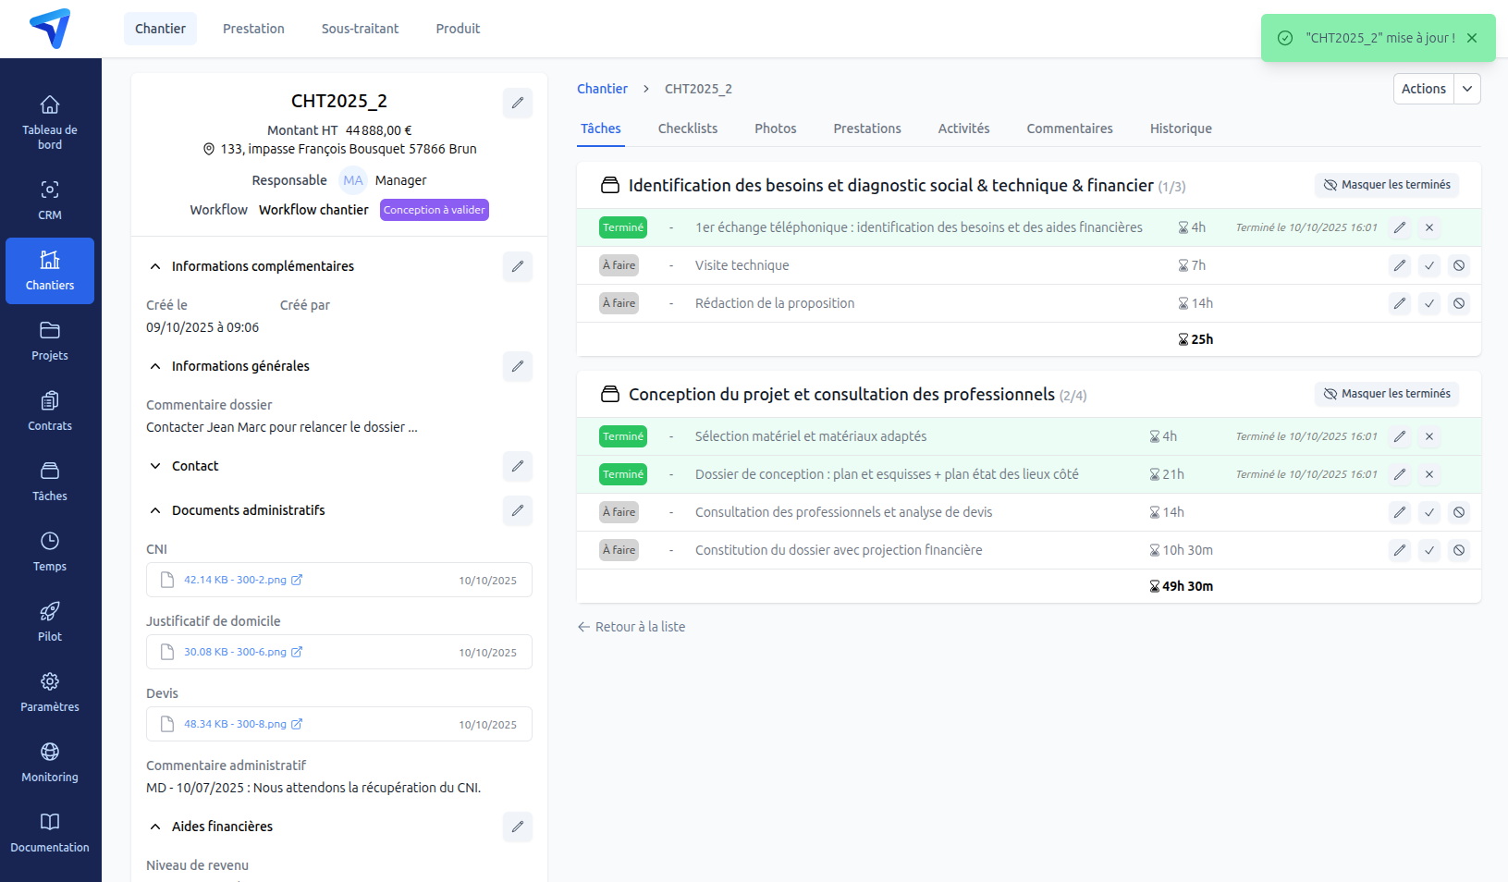Screen dimensions: 1508x882
Task: Unmark completed task Sélection matériel via X icon
Action: [1429, 436]
